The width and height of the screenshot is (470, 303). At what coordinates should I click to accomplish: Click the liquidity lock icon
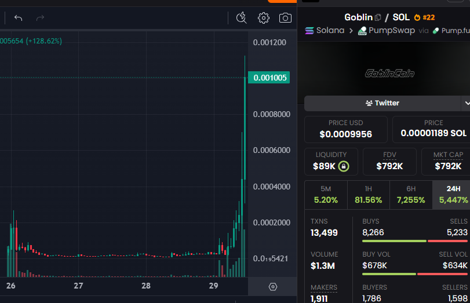(x=344, y=166)
